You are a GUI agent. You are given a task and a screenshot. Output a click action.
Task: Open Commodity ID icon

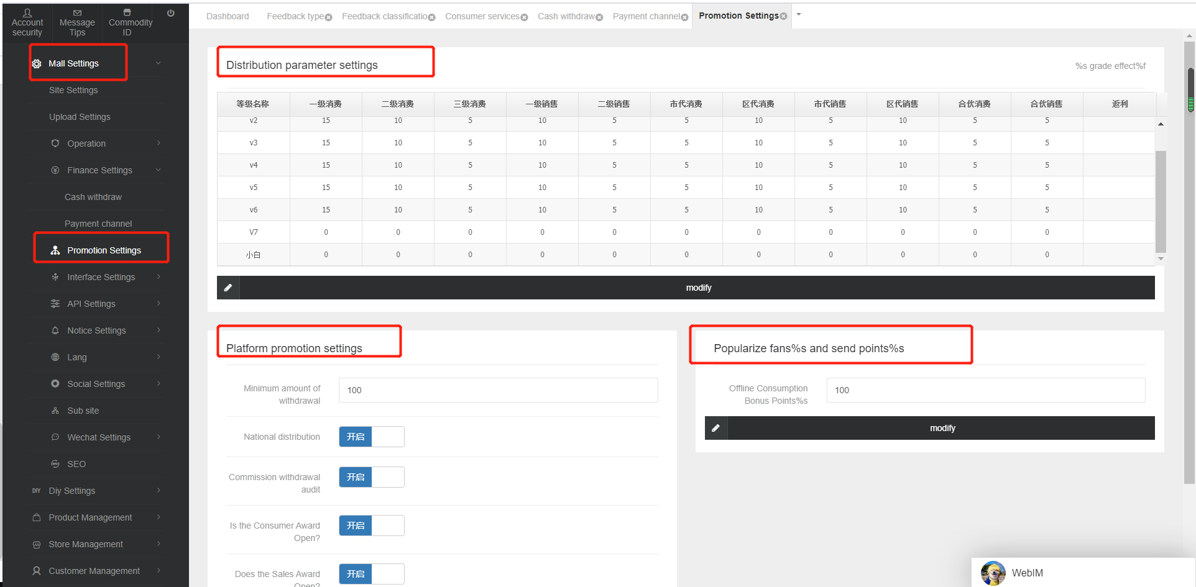127,12
